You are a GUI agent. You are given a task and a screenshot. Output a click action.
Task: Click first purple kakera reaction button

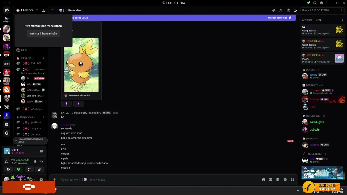click(66, 104)
